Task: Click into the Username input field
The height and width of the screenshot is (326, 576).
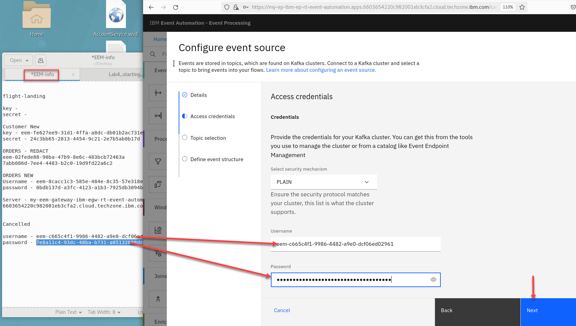Action: [x=355, y=244]
